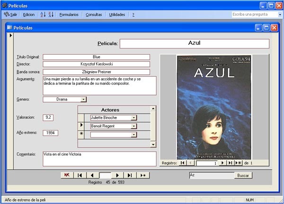284x204 pixels.
Task: Expand the Juliette Binoche actor dropdown
Action: click(133, 118)
